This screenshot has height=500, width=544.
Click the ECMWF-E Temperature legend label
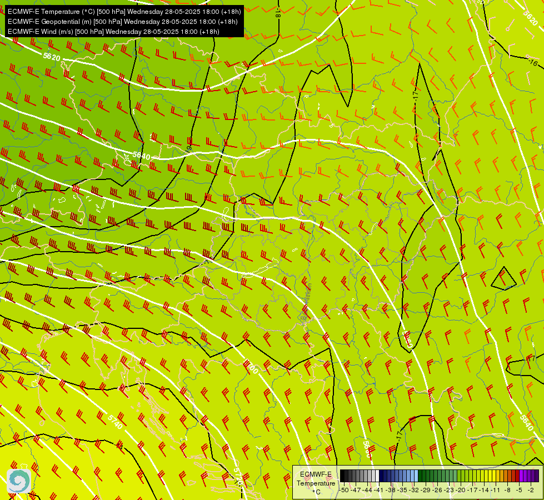coord(316,479)
